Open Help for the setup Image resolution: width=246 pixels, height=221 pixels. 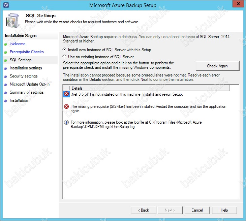coord(224,210)
